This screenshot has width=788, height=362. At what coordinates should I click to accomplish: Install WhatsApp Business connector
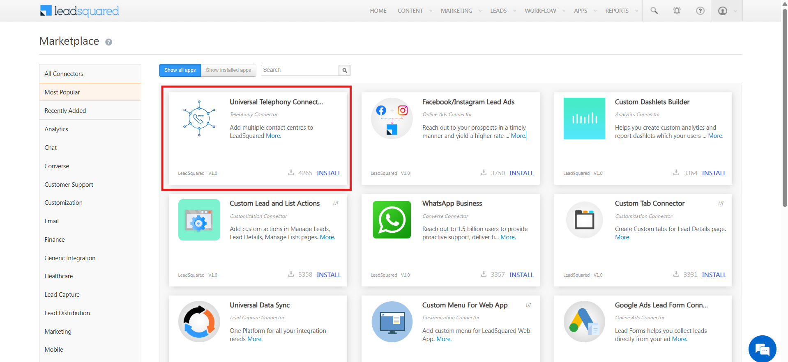(521, 275)
